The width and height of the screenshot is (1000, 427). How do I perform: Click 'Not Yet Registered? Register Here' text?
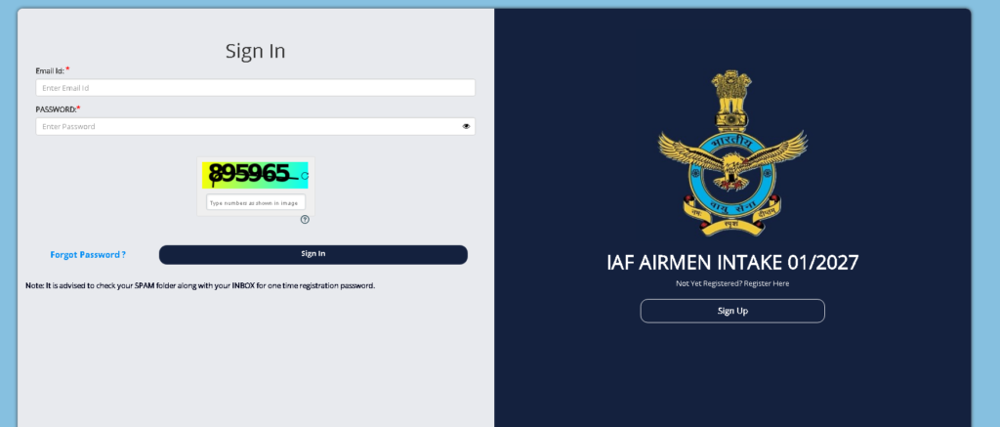732,283
